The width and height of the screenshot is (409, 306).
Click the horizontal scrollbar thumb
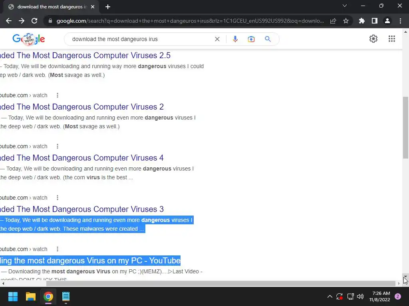click(220, 283)
